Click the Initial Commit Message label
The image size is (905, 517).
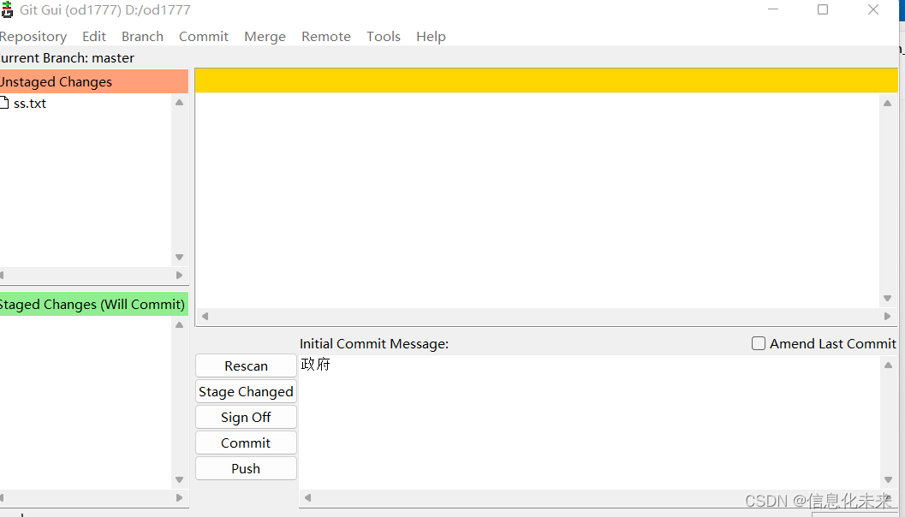coord(374,343)
